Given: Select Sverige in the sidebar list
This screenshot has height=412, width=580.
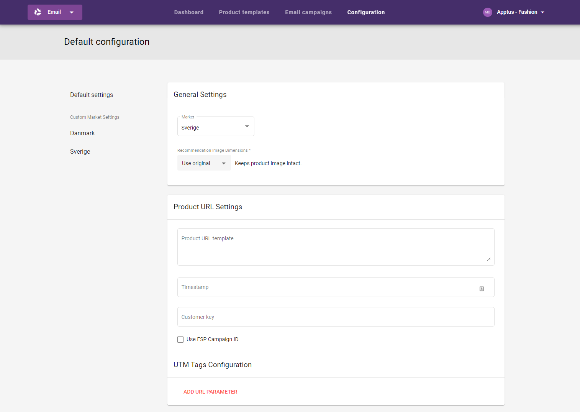Looking at the screenshot, I should pos(80,151).
